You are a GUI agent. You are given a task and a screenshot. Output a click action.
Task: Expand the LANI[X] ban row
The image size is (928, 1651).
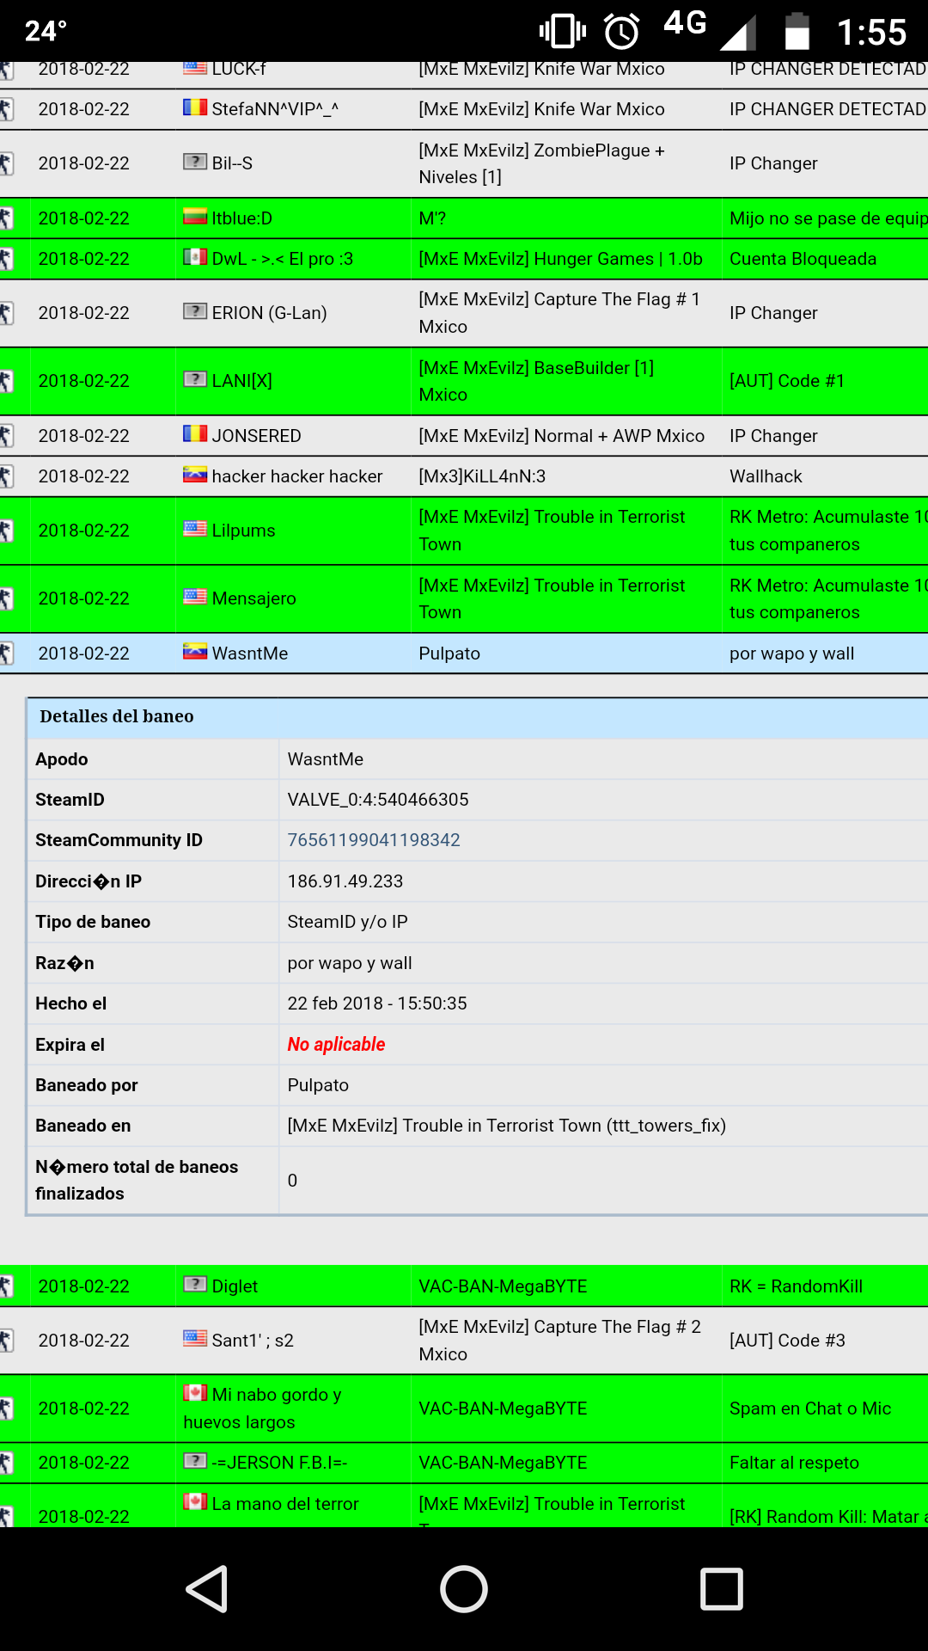464,381
